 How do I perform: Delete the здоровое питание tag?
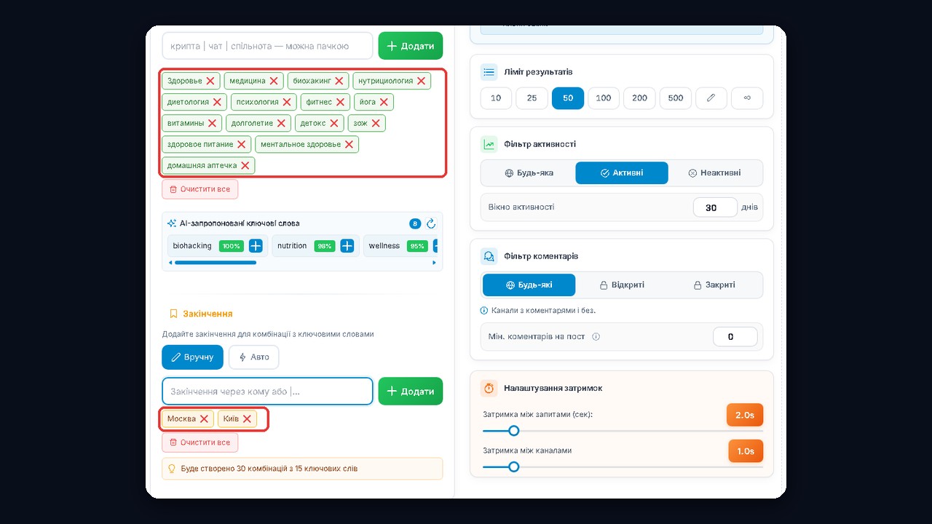pos(241,144)
